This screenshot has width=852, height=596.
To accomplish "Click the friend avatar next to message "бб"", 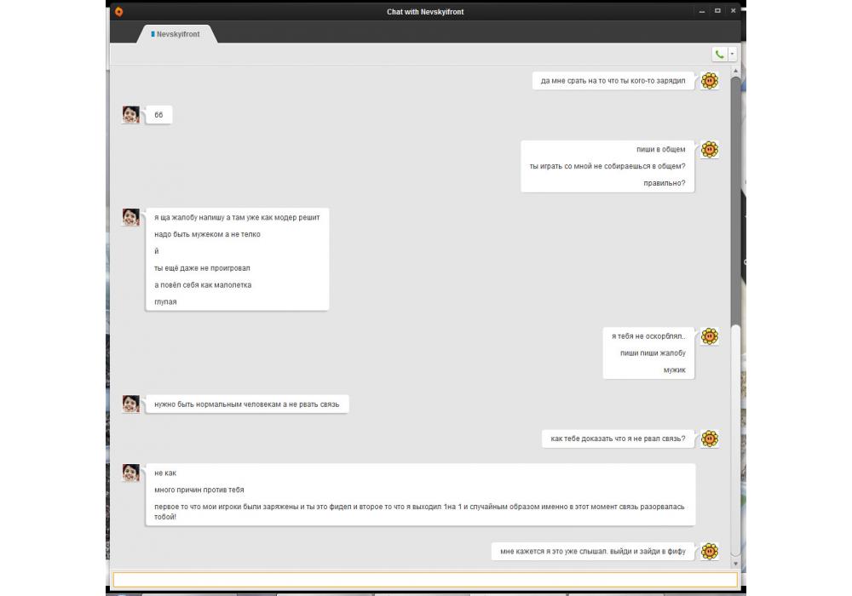I will pos(131,115).
